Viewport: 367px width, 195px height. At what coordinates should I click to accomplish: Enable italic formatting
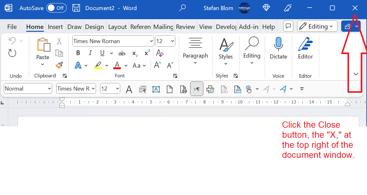[90, 53]
